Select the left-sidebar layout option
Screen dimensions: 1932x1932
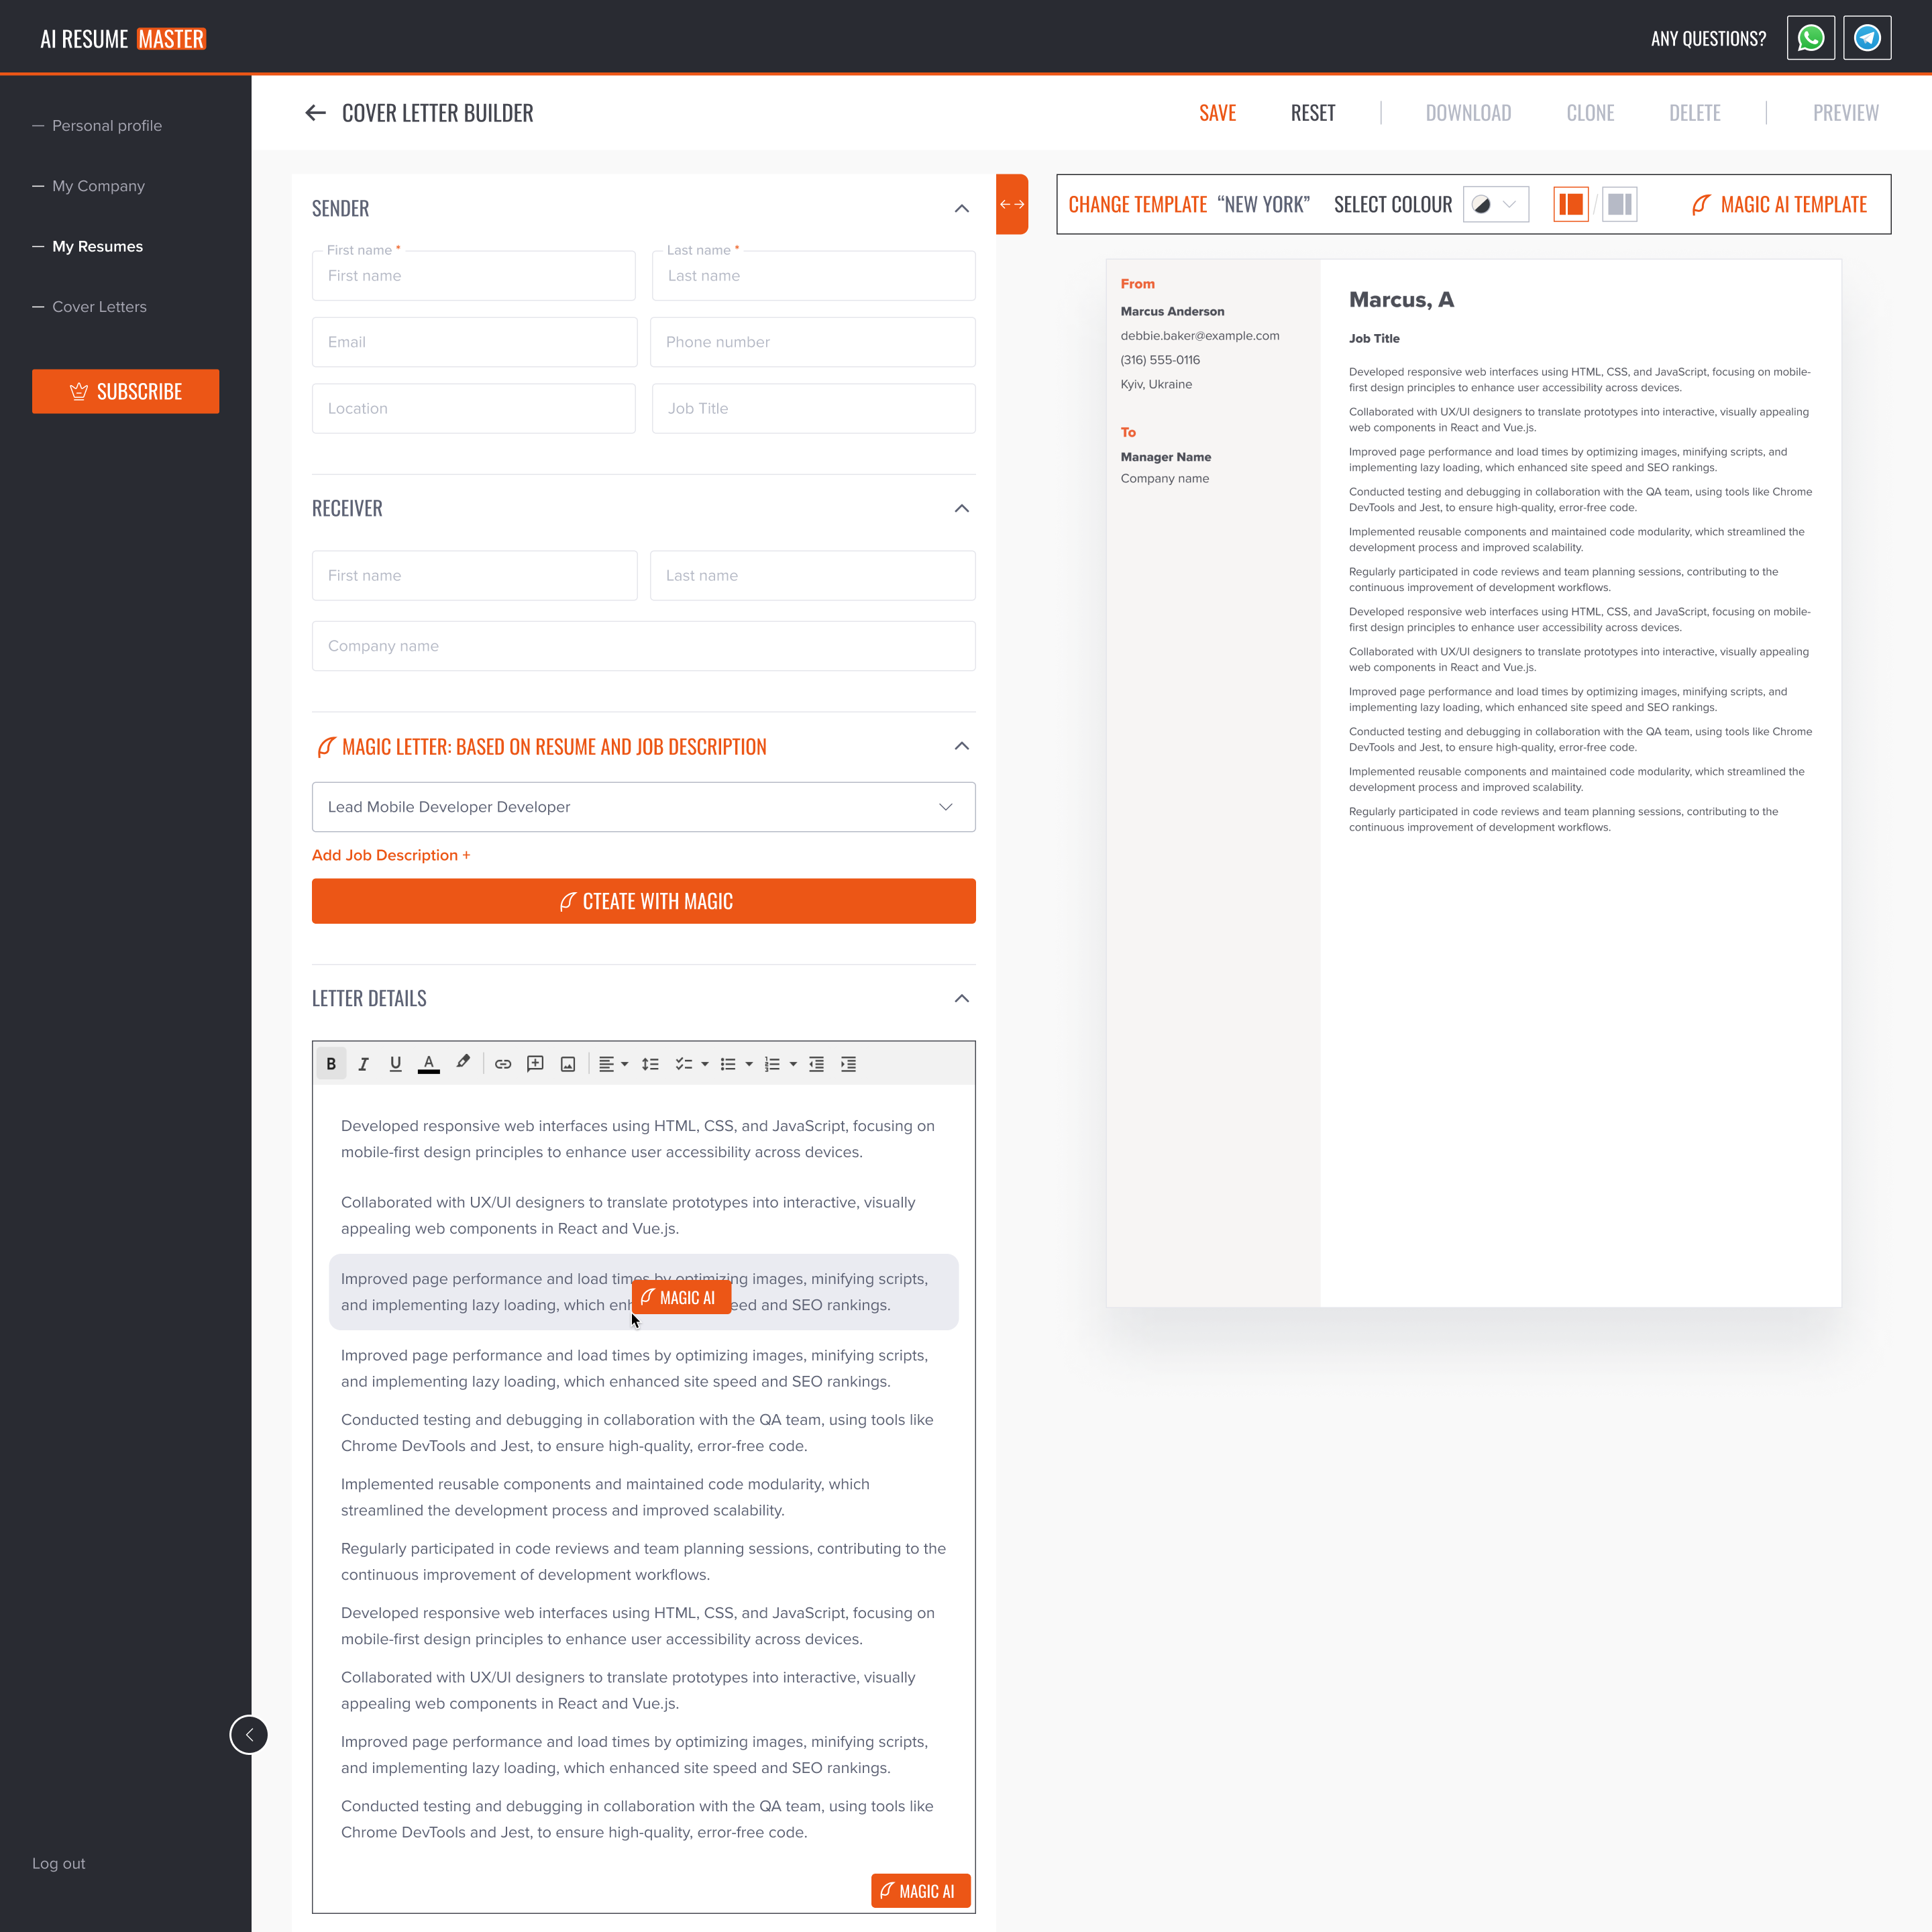1571,204
